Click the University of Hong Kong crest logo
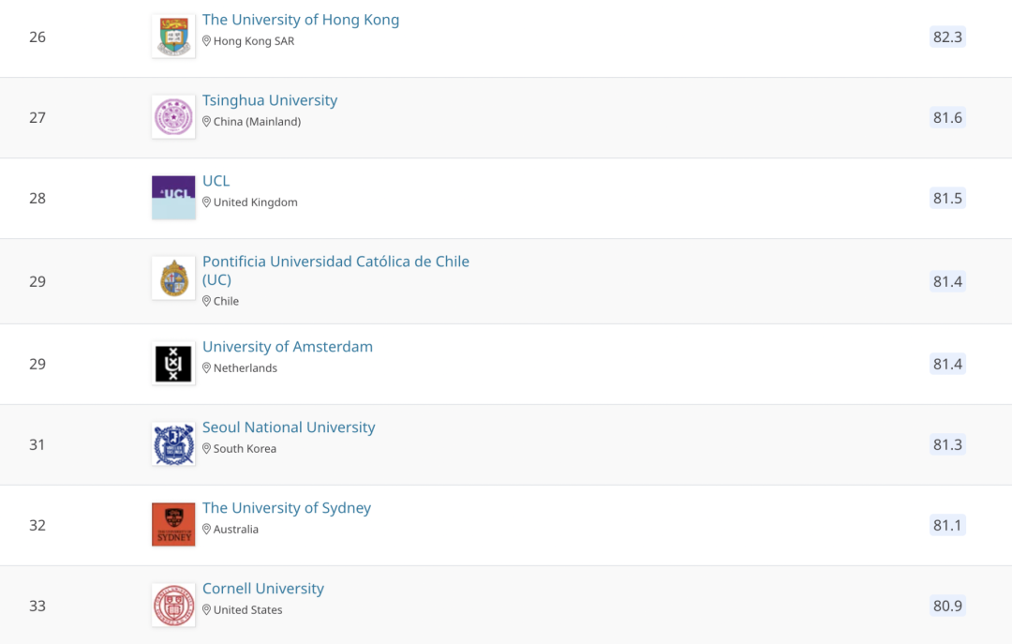Viewport: 1012px width, 644px height. click(x=173, y=37)
